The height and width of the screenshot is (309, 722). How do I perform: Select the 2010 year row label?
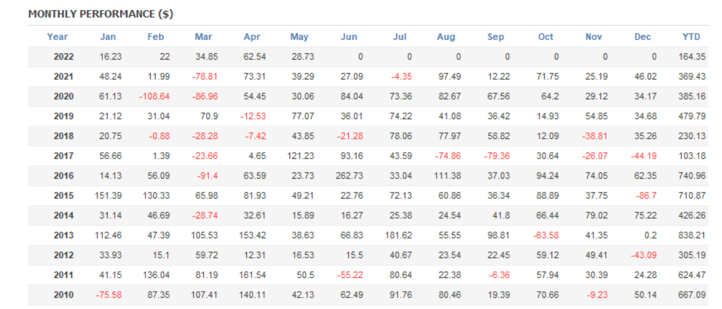[64, 295]
